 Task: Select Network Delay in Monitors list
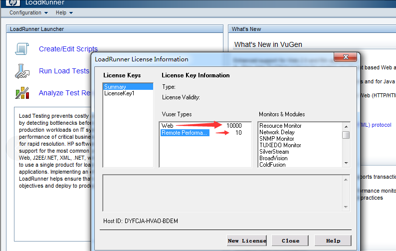click(x=277, y=132)
